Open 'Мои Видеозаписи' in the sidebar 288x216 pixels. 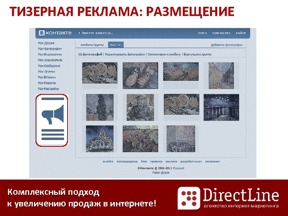[50, 54]
